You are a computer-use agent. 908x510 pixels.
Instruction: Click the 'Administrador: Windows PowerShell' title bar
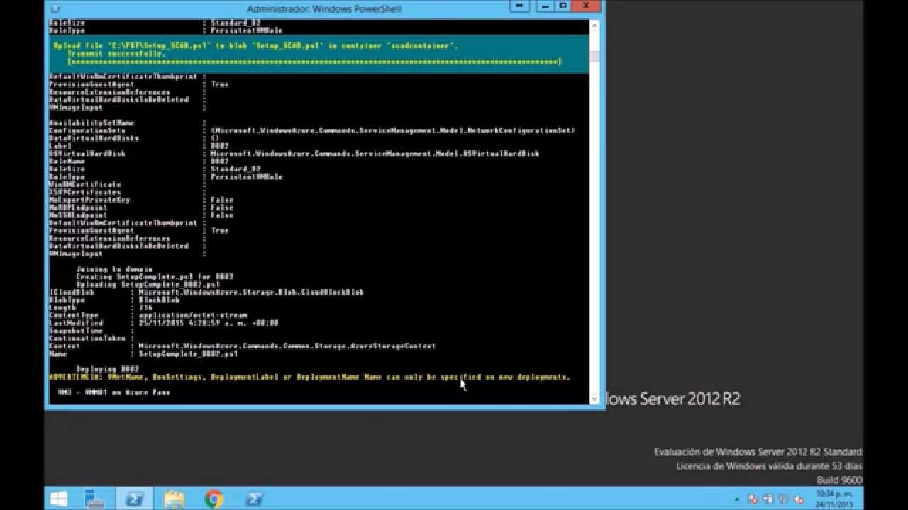tap(323, 8)
